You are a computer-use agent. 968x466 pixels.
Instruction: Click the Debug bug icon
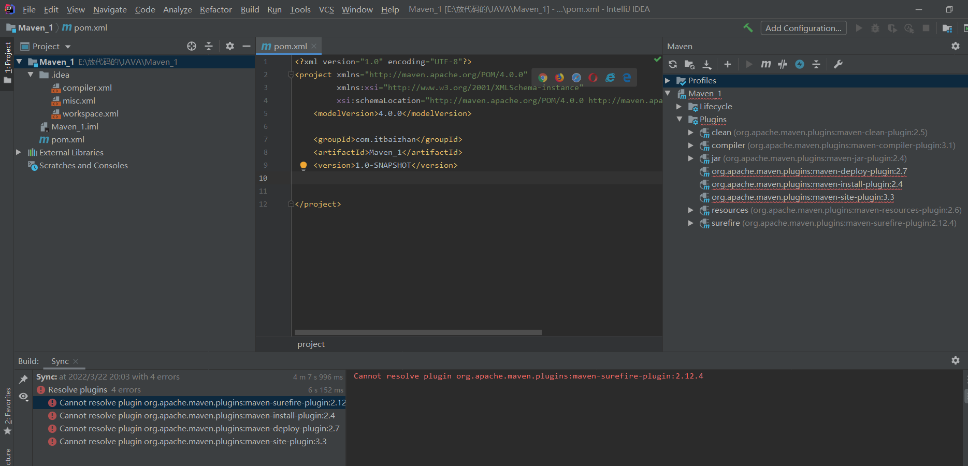(875, 28)
